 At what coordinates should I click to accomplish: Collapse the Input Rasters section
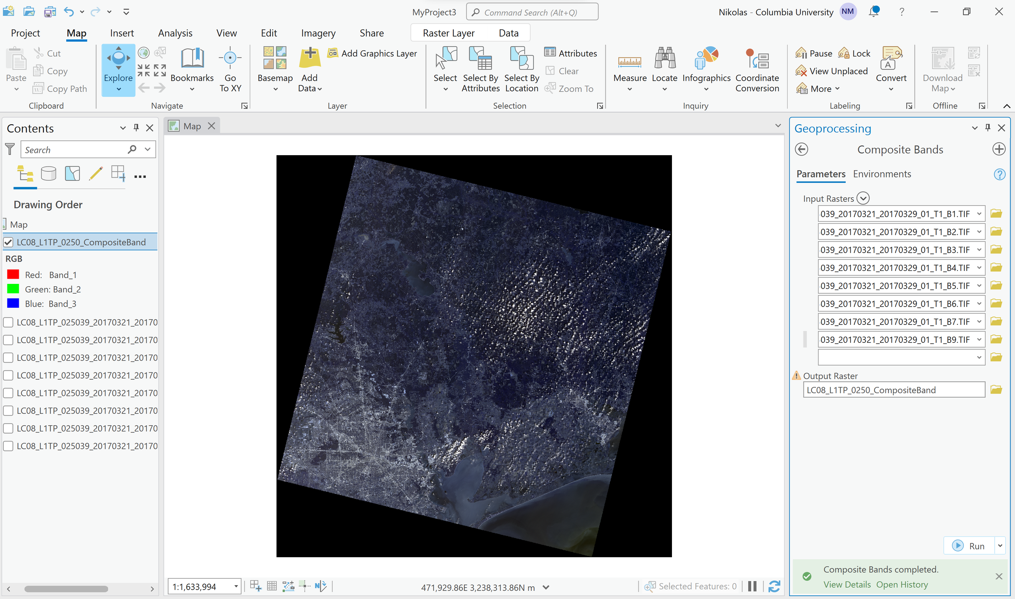pyautogui.click(x=863, y=198)
